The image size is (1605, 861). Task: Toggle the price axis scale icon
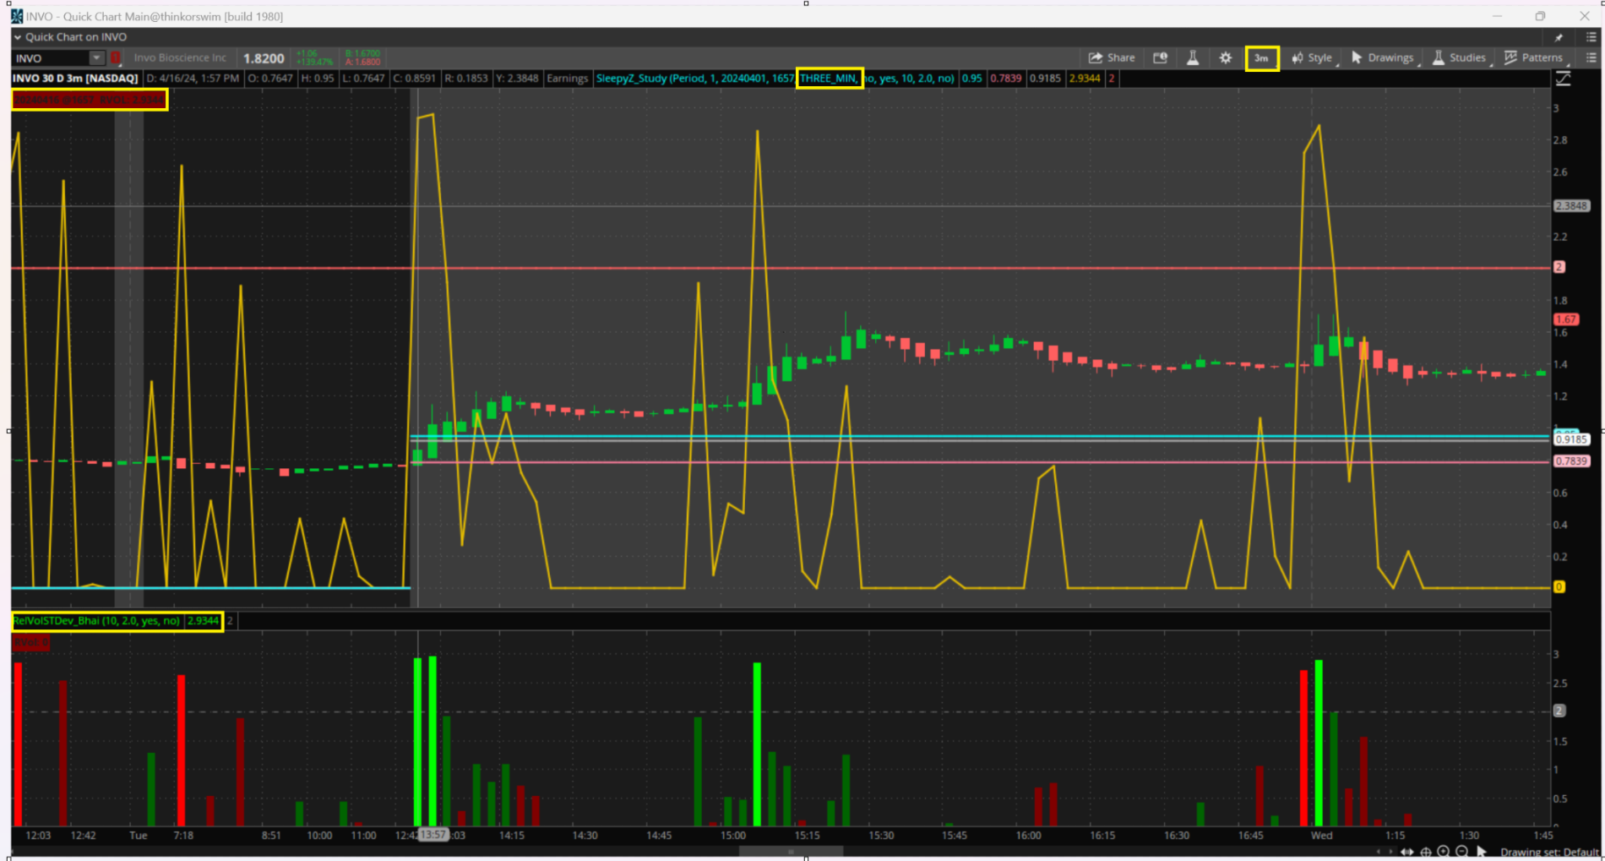pyautogui.click(x=1564, y=79)
